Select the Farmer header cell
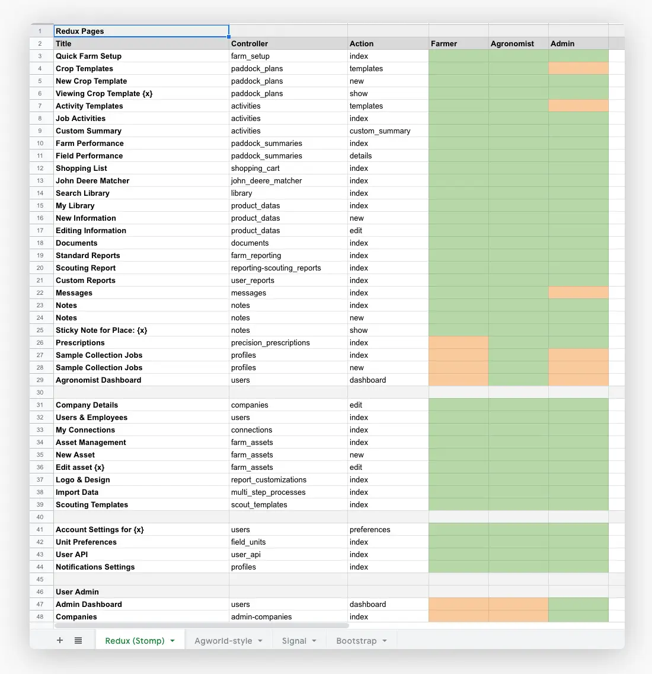652x674 pixels. [458, 43]
